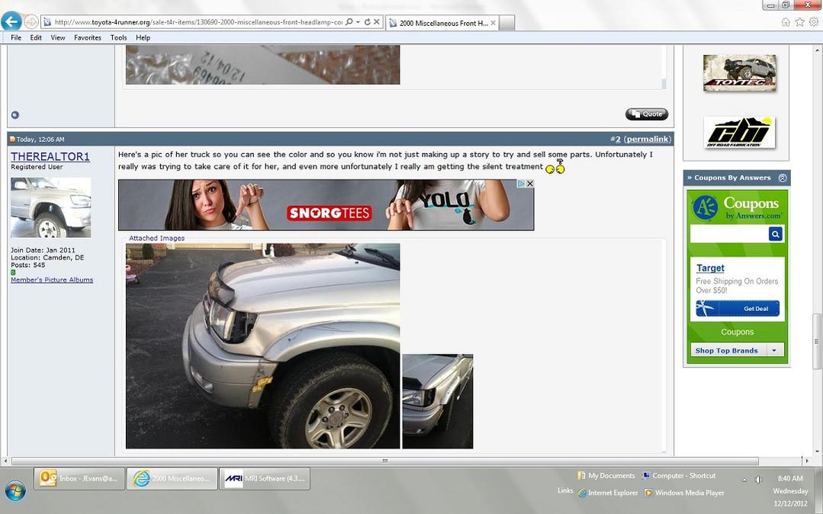823x514 pixels.
Task: Click the Get Deal Target coupon button
Action: point(738,308)
